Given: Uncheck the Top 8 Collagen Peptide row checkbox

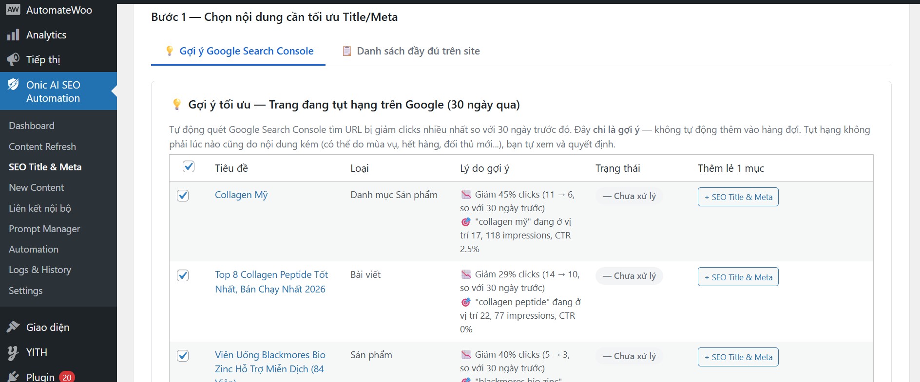Looking at the screenshot, I should click(x=183, y=275).
